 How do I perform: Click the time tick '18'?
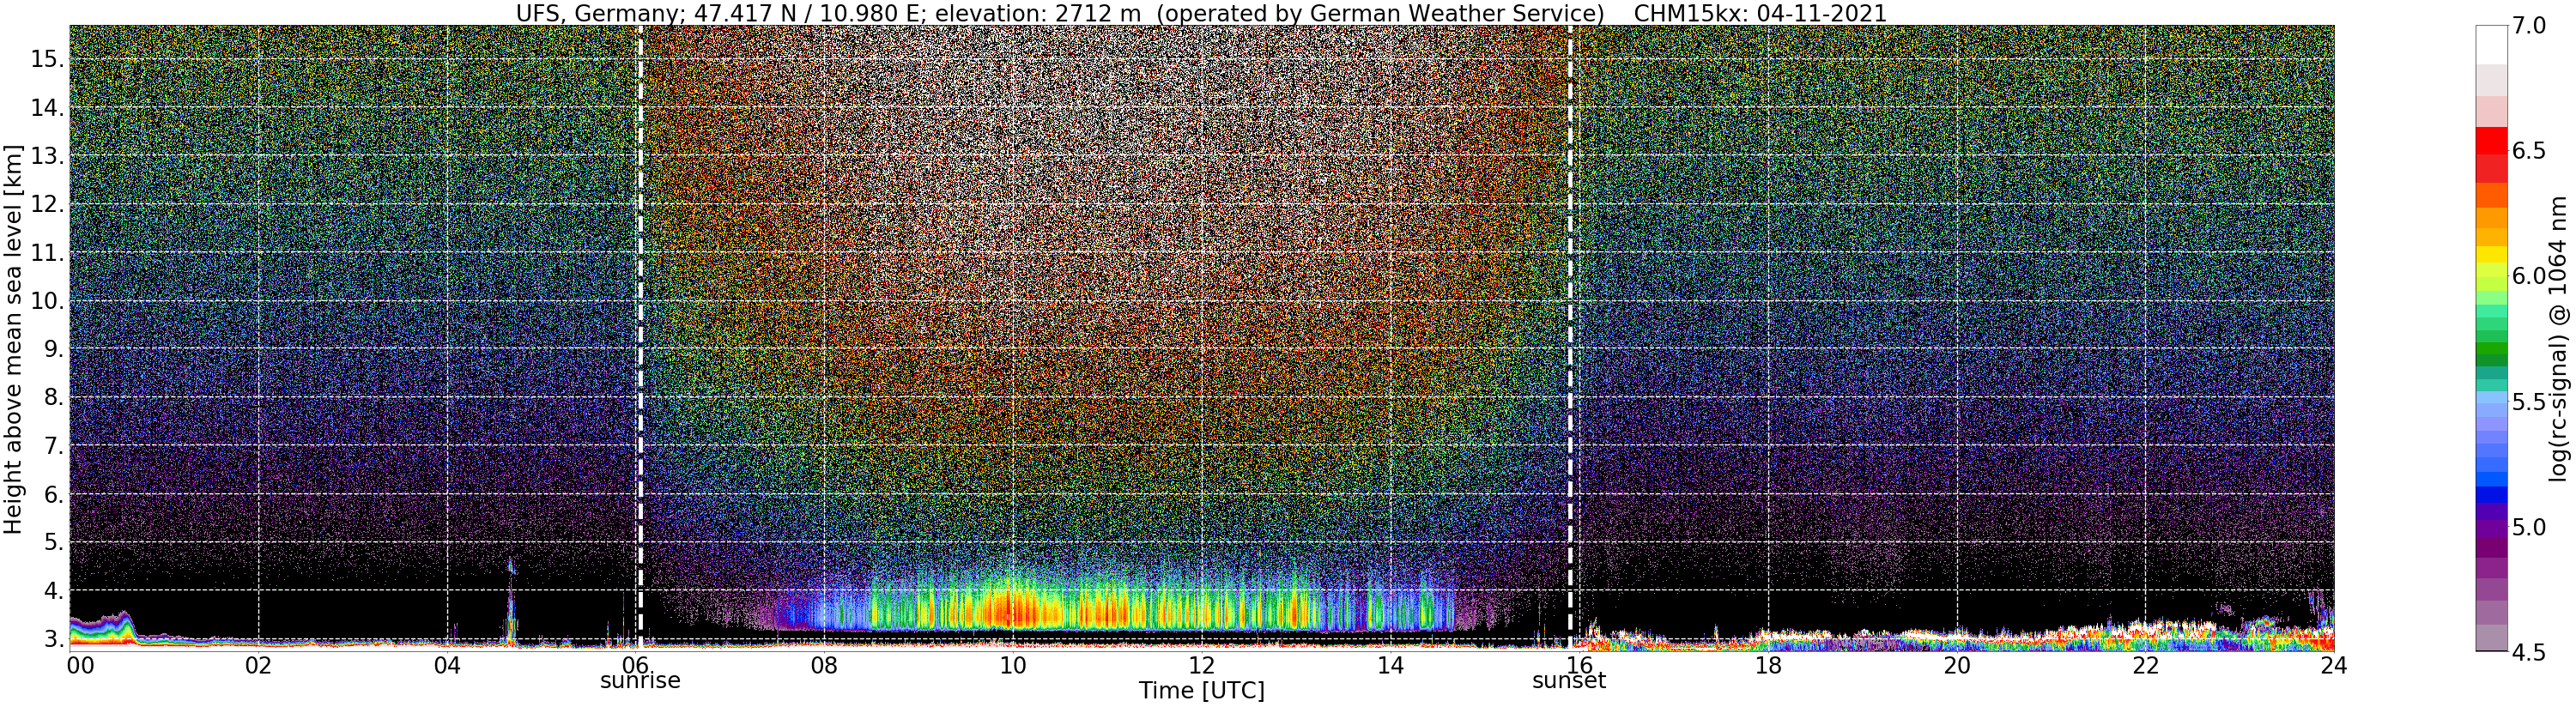click(1768, 665)
